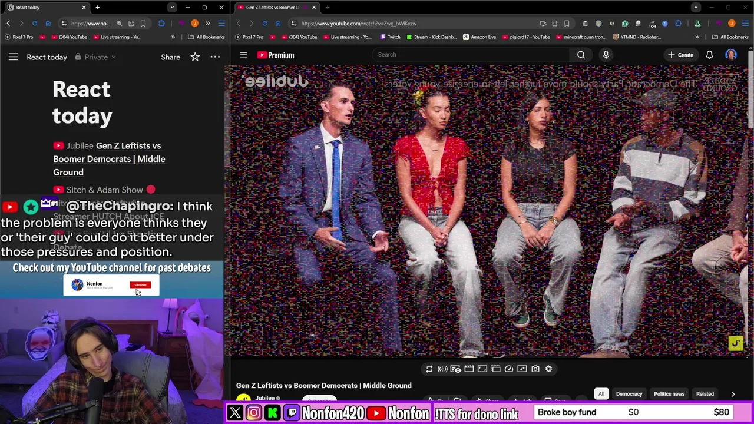Open playback speed gauge in video toolbar

click(x=509, y=369)
